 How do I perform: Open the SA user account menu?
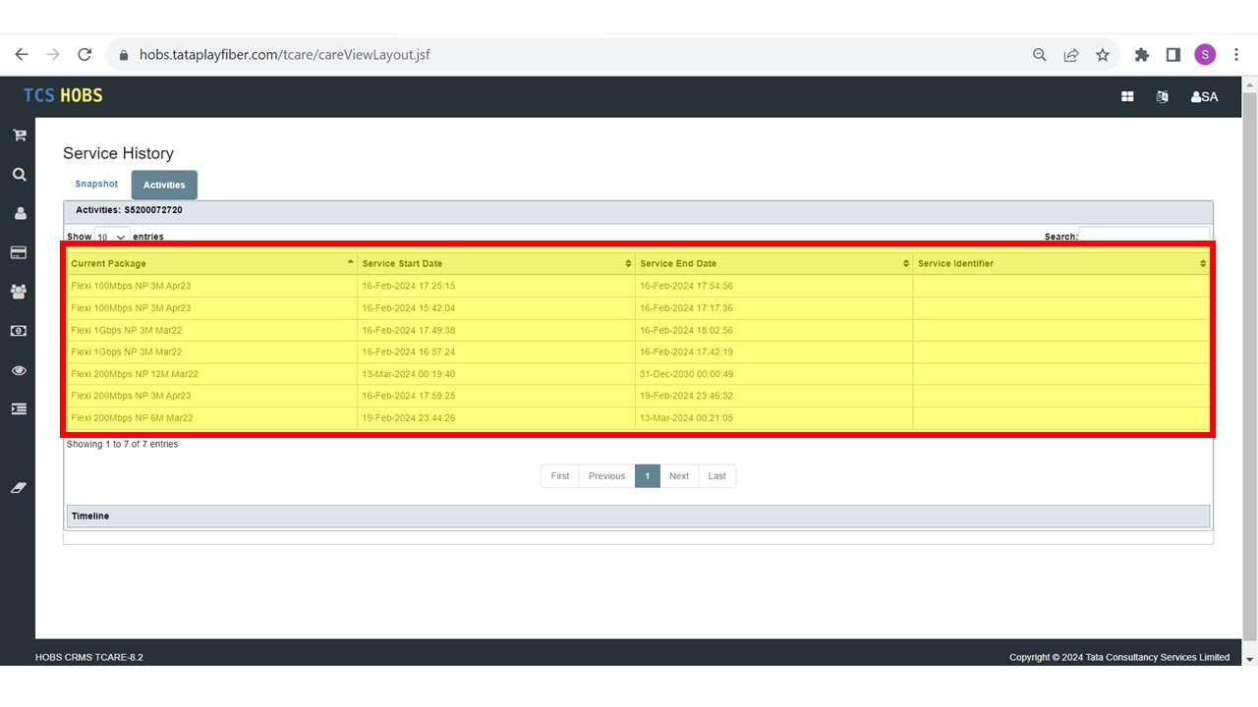[x=1204, y=96]
